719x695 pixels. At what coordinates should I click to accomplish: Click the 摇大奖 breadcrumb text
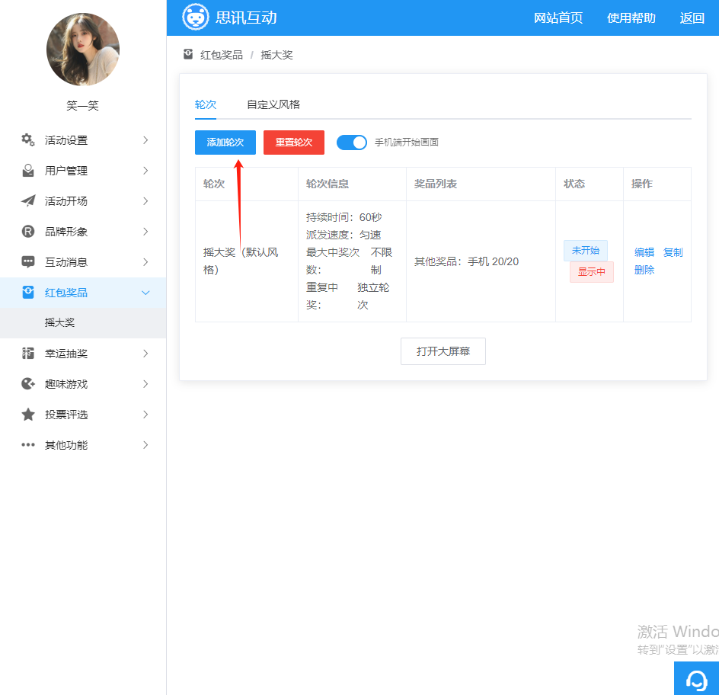(276, 55)
